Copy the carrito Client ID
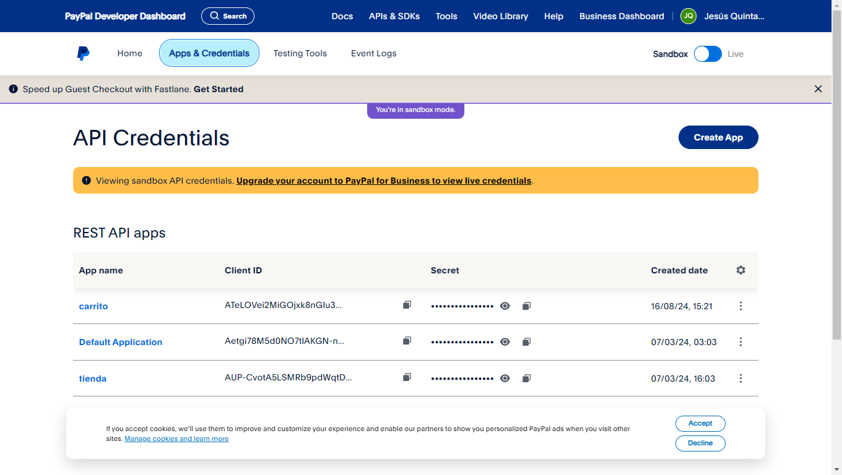The height and width of the screenshot is (475, 842). coord(407,305)
